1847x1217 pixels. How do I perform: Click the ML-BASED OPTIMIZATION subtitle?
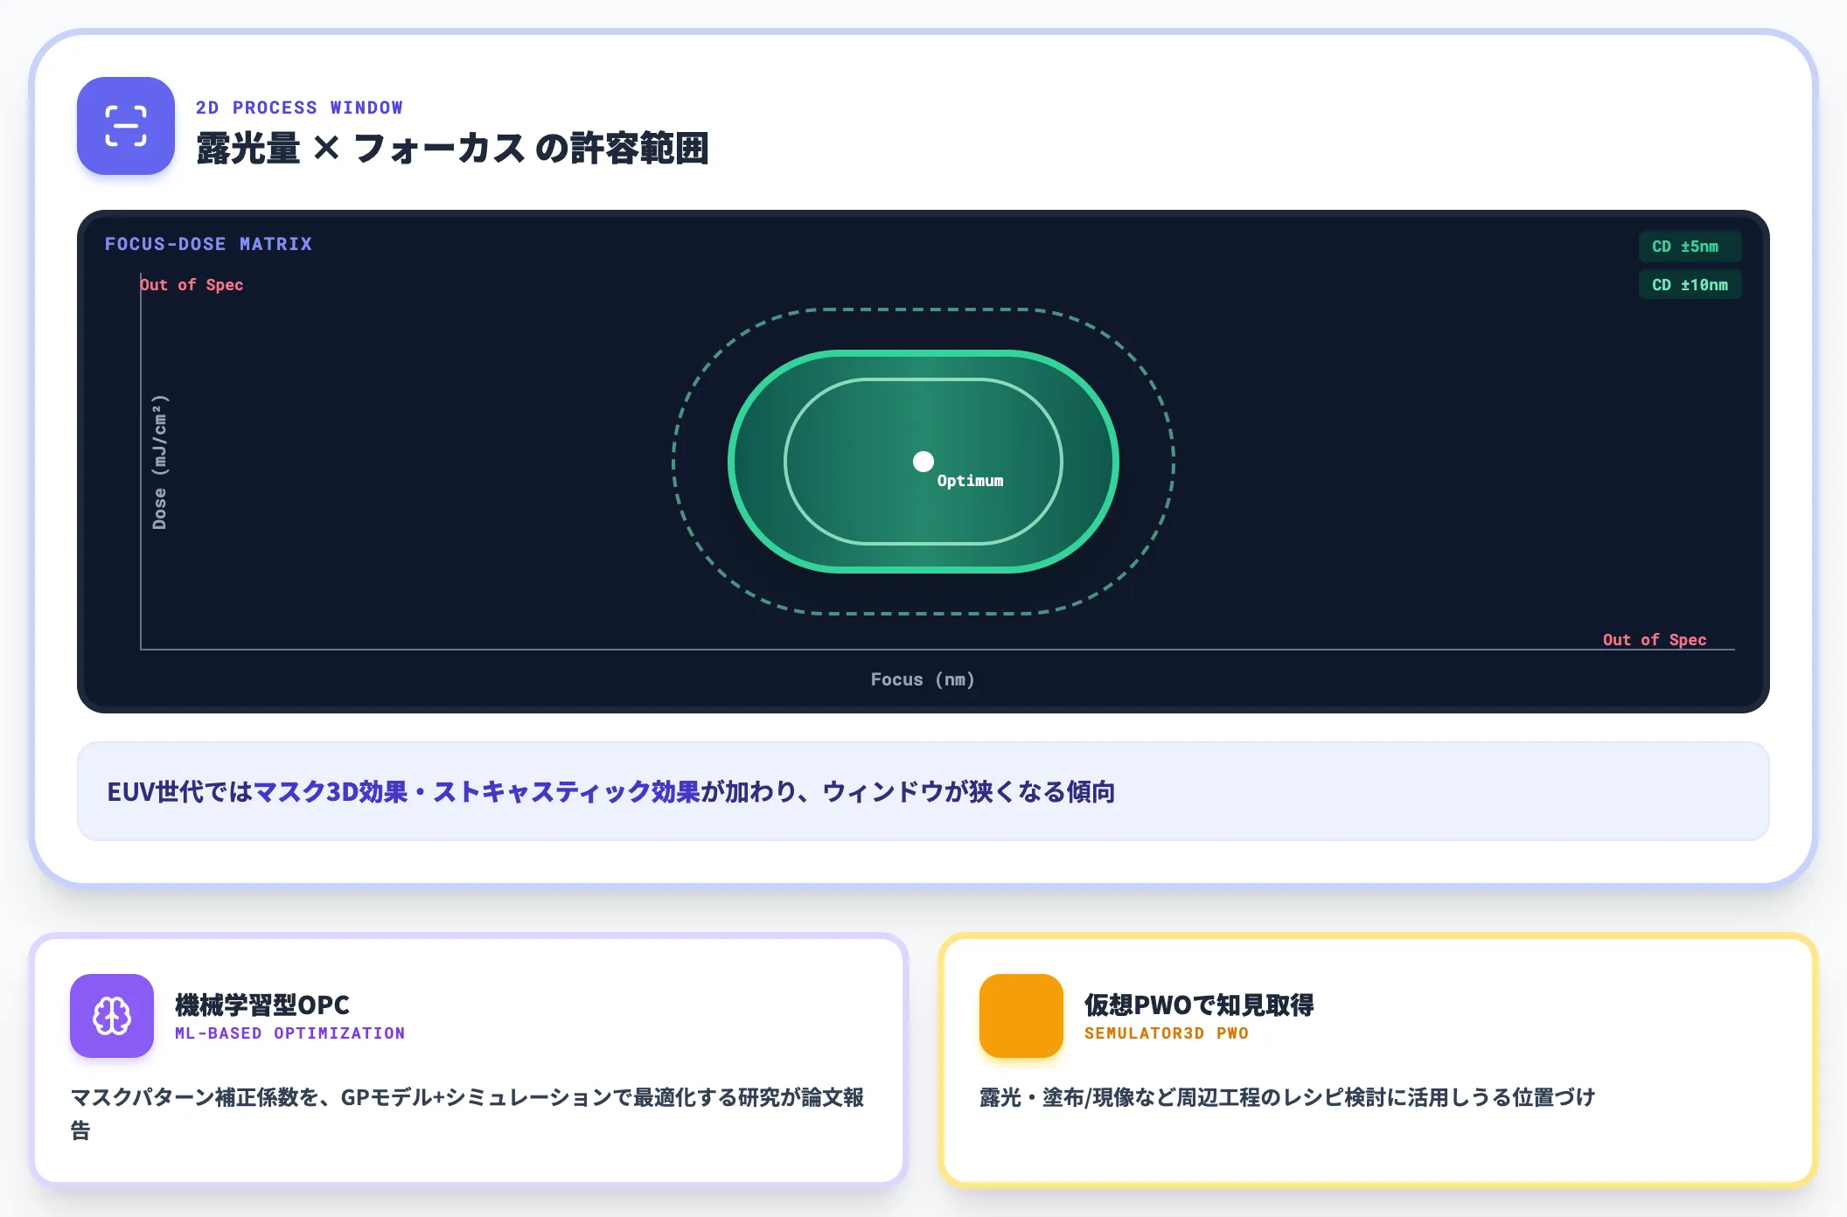tap(289, 1033)
